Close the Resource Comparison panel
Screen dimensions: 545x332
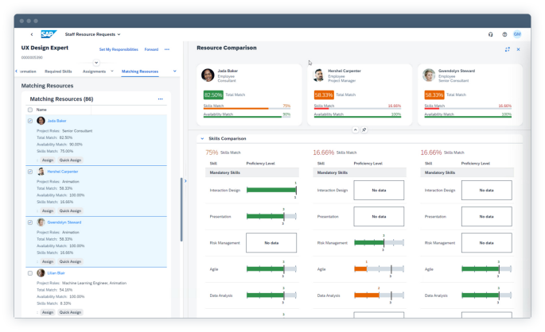518,49
